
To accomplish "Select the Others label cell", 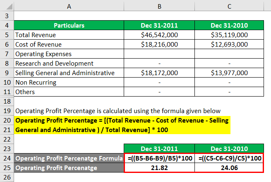I will tap(69, 92).
